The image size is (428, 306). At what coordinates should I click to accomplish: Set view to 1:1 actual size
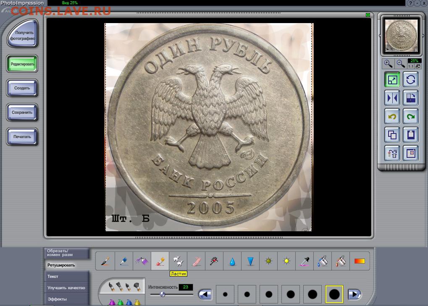pos(411,66)
